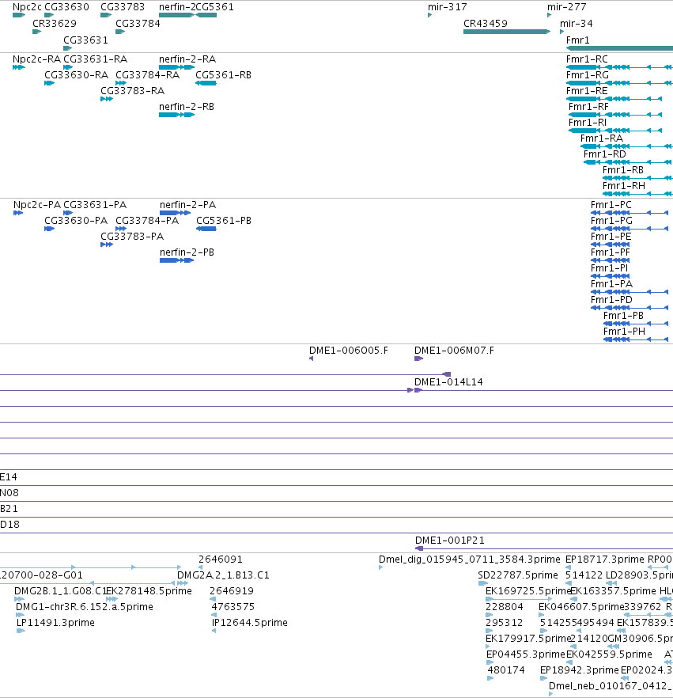
Task: Select the CG33783 gene label
Action: pos(123,7)
